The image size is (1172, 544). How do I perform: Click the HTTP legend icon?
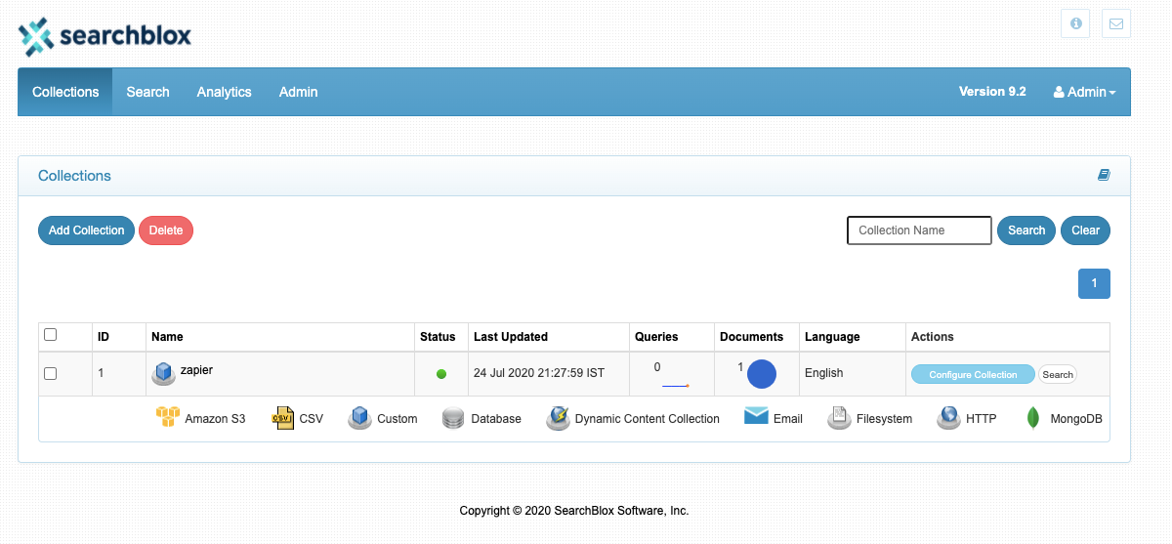click(948, 418)
